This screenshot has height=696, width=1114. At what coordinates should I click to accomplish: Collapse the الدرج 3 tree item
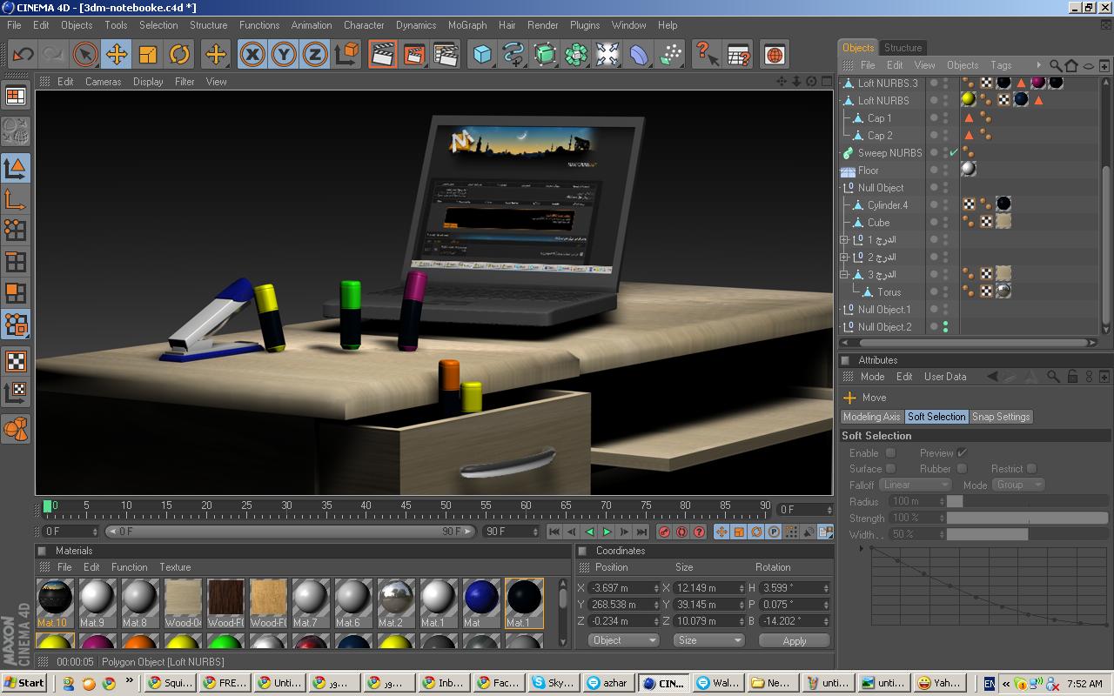(x=844, y=275)
